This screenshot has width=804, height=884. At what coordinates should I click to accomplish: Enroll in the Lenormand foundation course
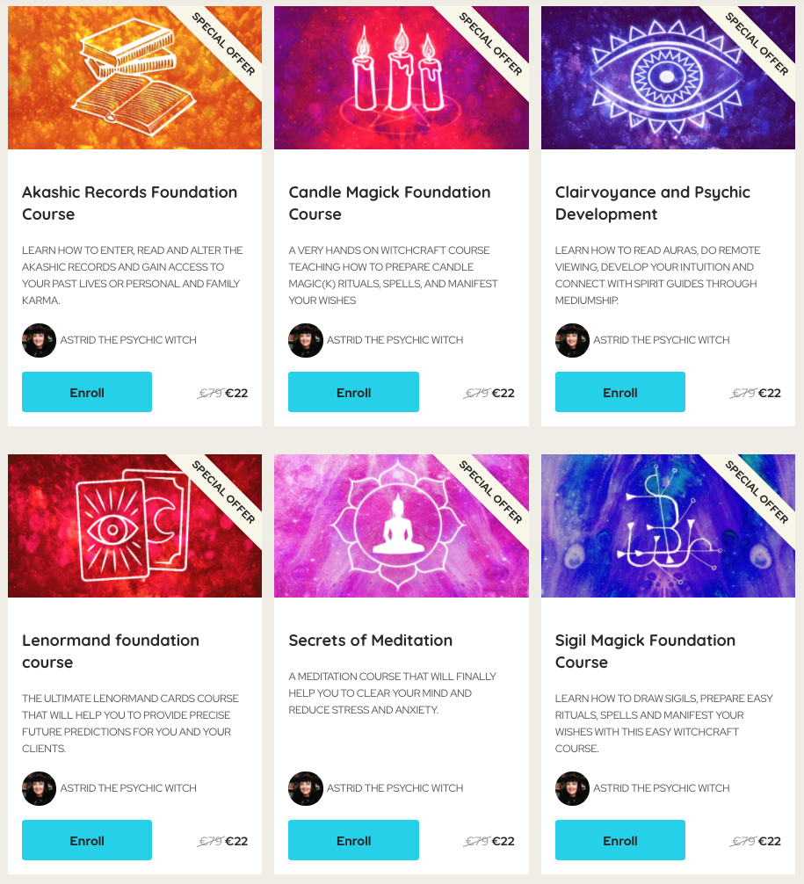pyautogui.click(x=87, y=840)
